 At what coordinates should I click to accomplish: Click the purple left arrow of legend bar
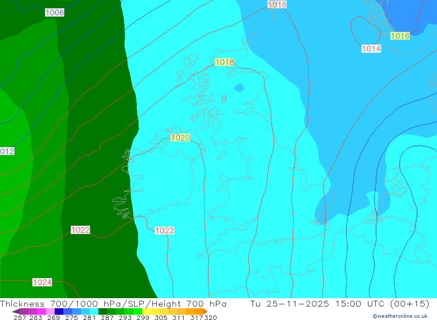[x=16, y=311]
